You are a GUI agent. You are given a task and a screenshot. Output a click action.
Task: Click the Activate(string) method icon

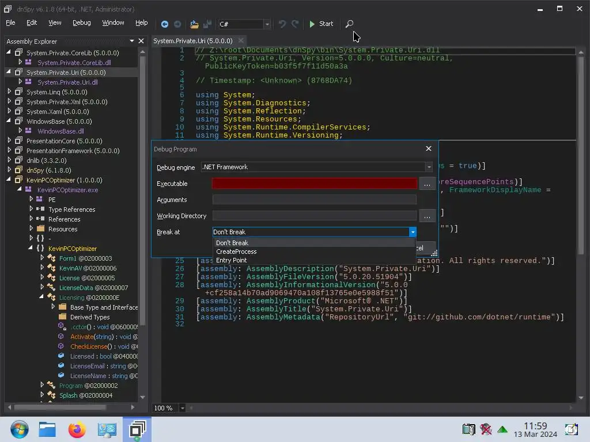tap(61, 336)
